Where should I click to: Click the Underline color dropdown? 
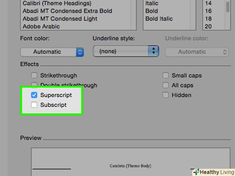click(x=197, y=52)
